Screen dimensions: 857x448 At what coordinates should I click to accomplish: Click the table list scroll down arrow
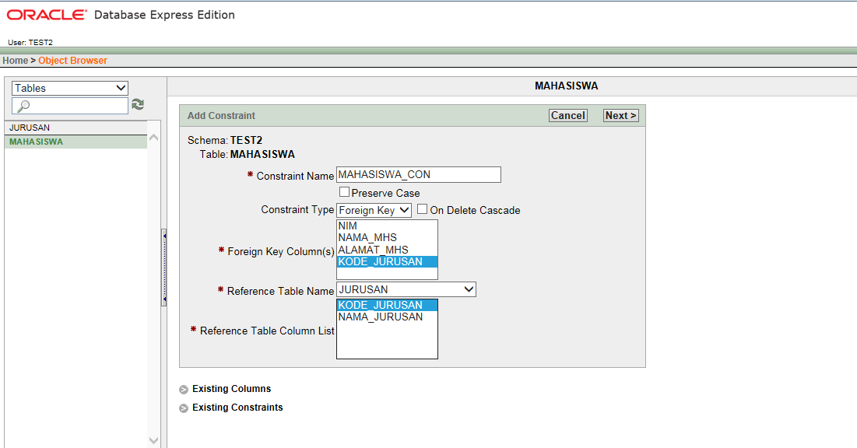click(x=153, y=439)
